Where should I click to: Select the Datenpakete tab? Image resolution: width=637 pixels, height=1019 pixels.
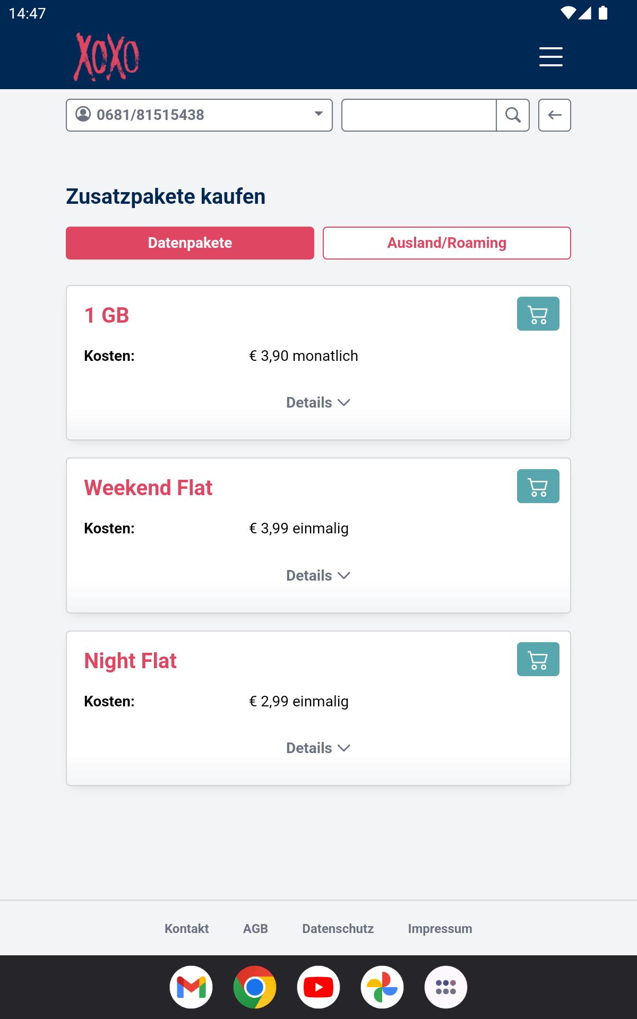tap(190, 243)
